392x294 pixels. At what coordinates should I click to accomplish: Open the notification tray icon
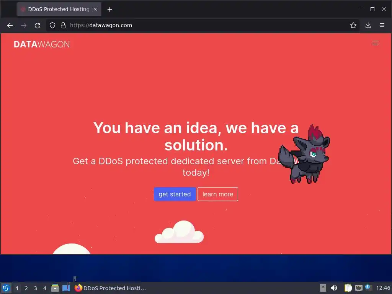tap(368, 287)
